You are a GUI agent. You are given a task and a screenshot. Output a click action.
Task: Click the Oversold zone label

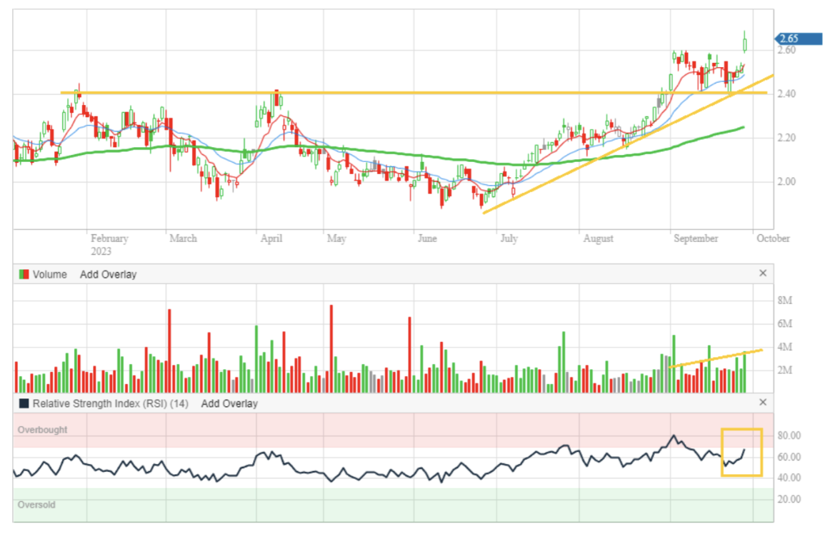[39, 505]
